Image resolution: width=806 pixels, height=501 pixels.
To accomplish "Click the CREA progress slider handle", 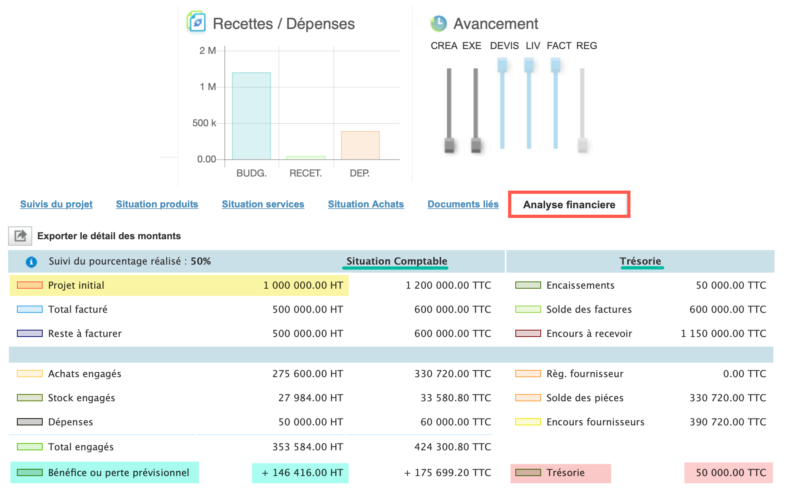I will [x=449, y=145].
